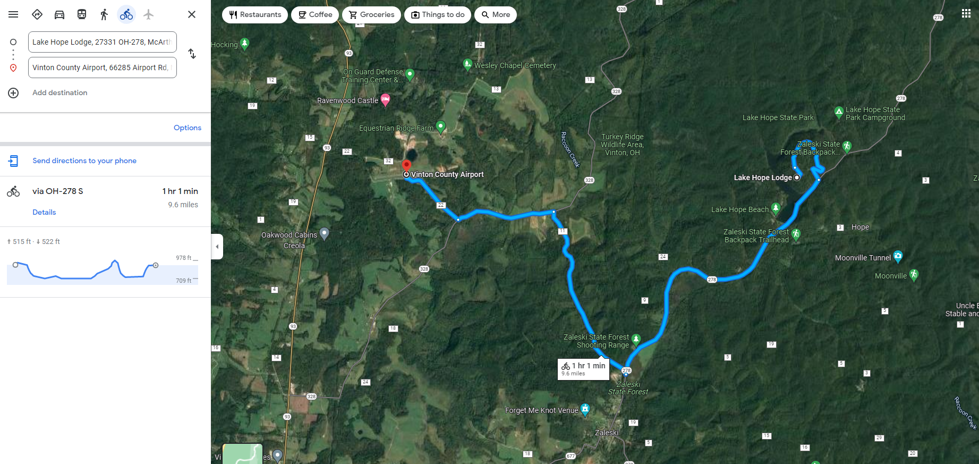The width and height of the screenshot is (979, 464).
Task: Click the add destination plus icon
Action: point(13,93)
